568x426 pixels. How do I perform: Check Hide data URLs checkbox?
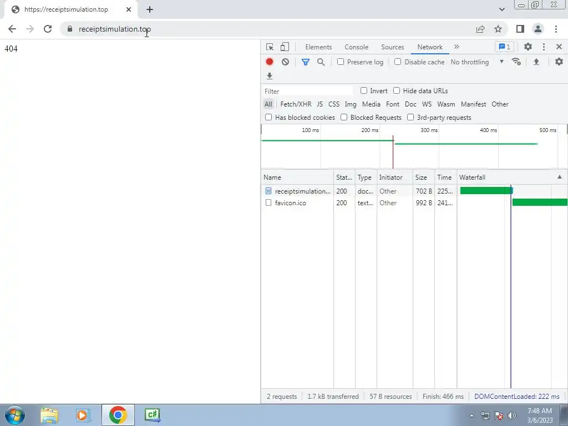397,91
